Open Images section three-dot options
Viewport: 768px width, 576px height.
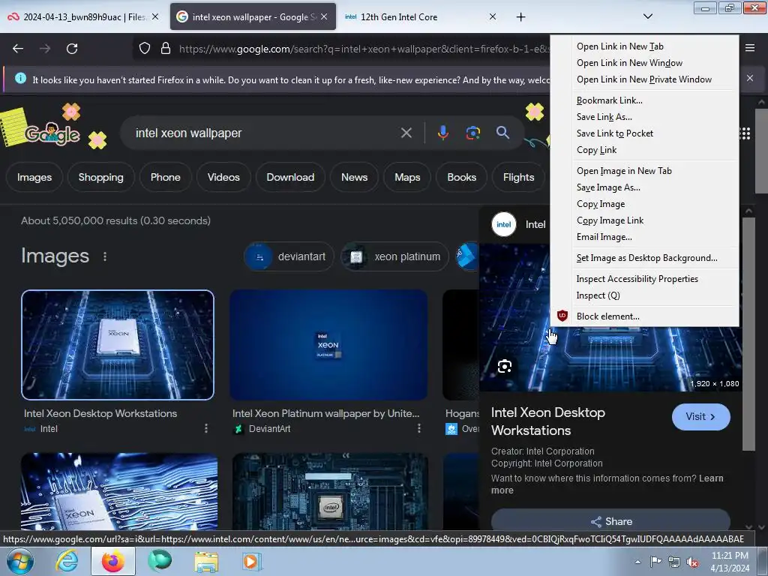click(x=105, y=256)
